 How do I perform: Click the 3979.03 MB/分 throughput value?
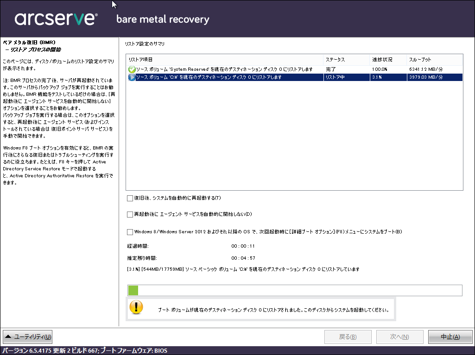(426, 77)
